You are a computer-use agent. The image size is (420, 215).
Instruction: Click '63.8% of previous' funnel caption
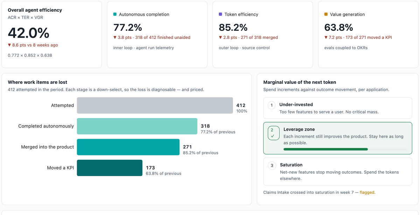point(163,174)
